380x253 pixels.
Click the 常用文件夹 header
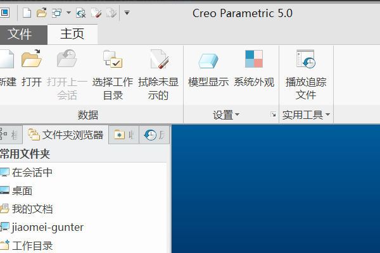pos(25,154)
